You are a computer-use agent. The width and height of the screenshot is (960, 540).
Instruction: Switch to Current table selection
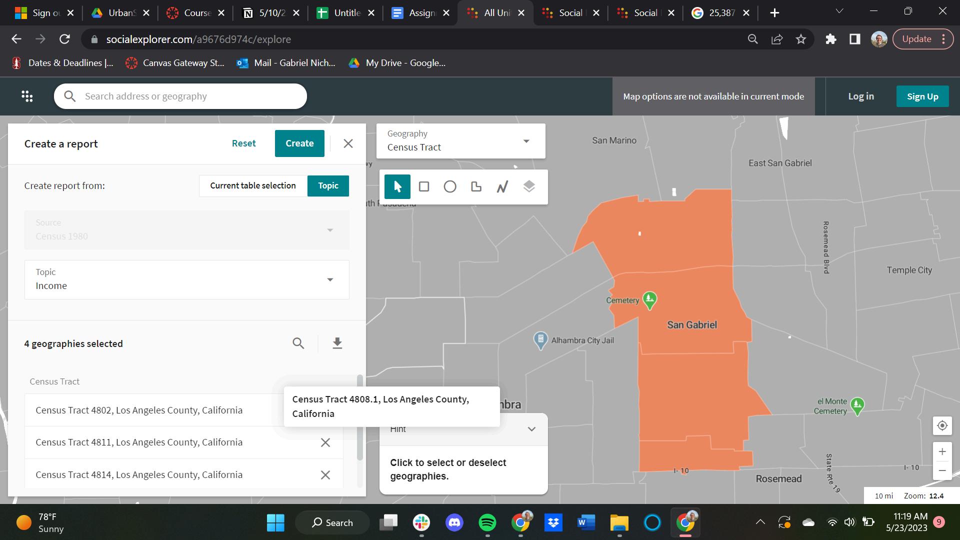point(253,185)
